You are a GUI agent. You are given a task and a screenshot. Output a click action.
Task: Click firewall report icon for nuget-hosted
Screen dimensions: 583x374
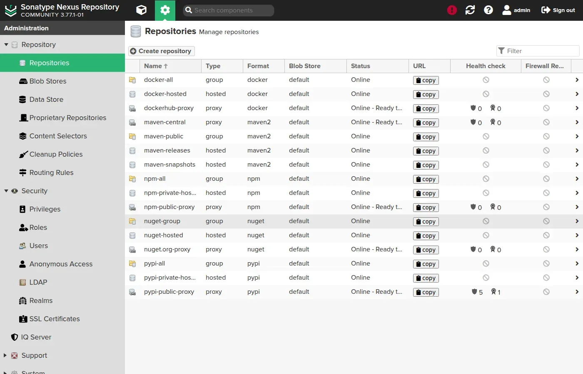pos(546,235)
